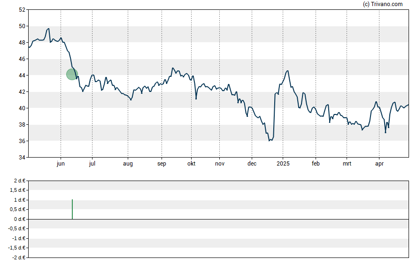Click the 36 price axis label

(x=22, y=141)
